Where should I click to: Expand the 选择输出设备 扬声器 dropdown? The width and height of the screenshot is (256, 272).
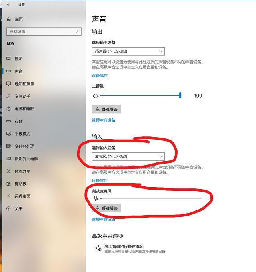(128, 51)
